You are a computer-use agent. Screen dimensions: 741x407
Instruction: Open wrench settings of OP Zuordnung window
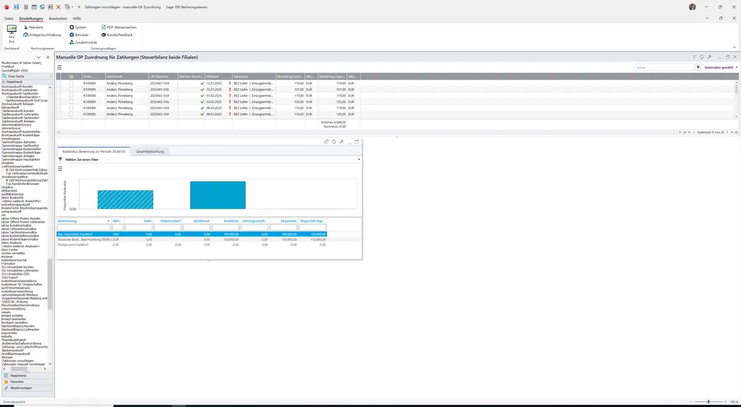click(710, 57)
